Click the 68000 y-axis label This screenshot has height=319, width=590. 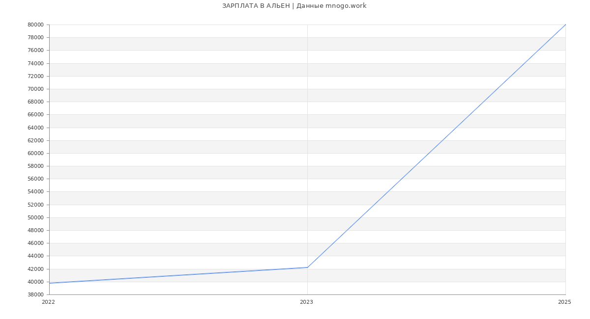point(35,102)
